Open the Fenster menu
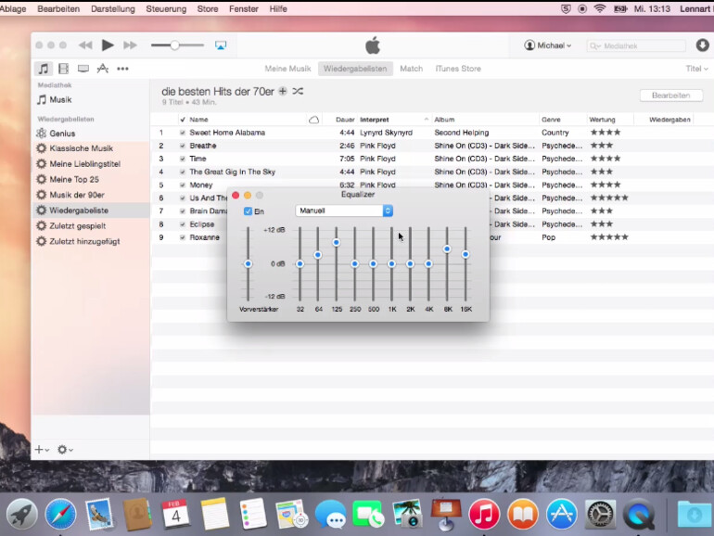This screenshot has height=536, width=714. [244, 8]
